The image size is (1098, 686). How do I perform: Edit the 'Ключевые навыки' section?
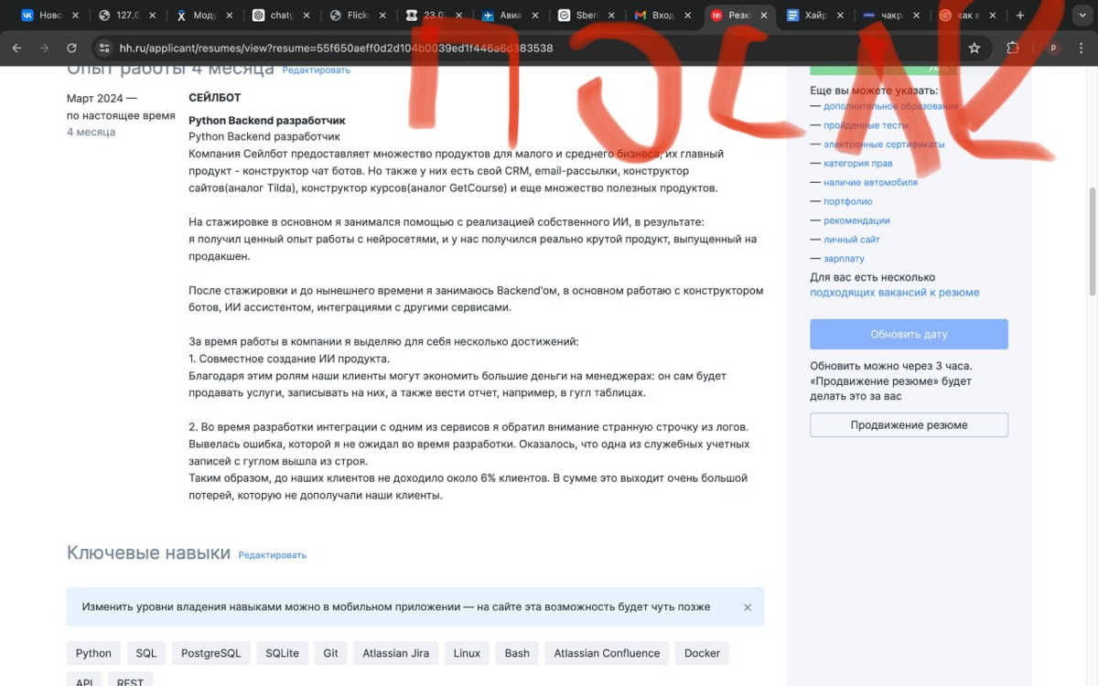(x=272, y=555)
